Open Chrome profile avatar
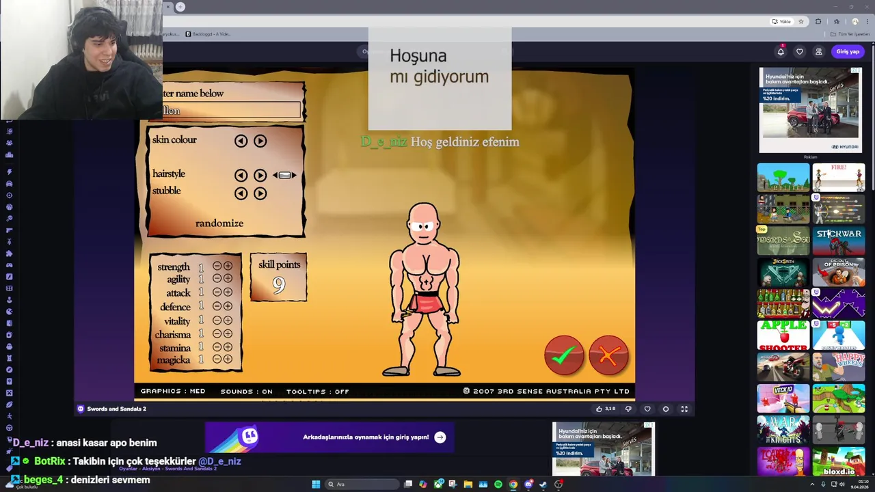 854,21
